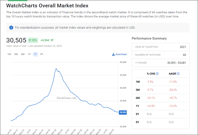Click the info icon next to % CHG
The height and width of the screenshot is (135, 198).
(157, 74)
